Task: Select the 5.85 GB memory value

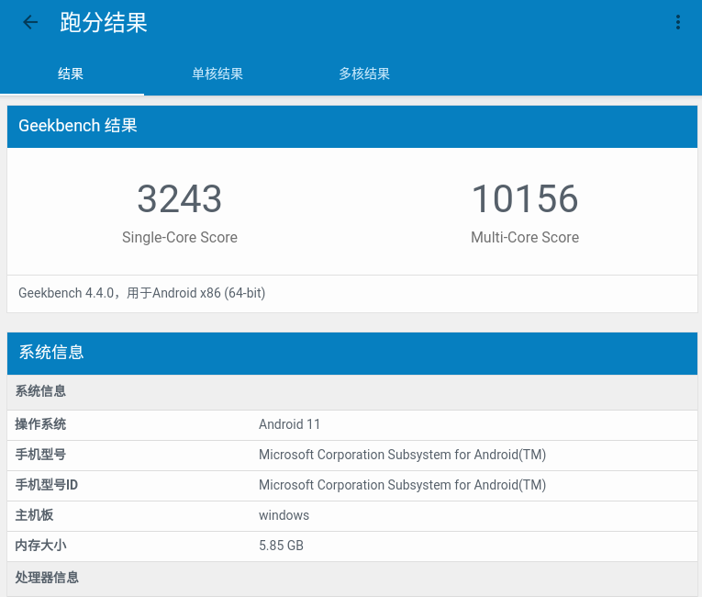Action: click(x=281, y=546)
